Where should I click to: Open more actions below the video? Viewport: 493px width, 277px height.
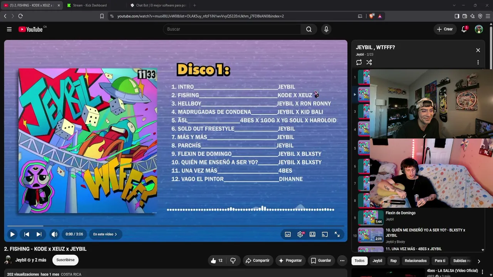click(342, 260)
